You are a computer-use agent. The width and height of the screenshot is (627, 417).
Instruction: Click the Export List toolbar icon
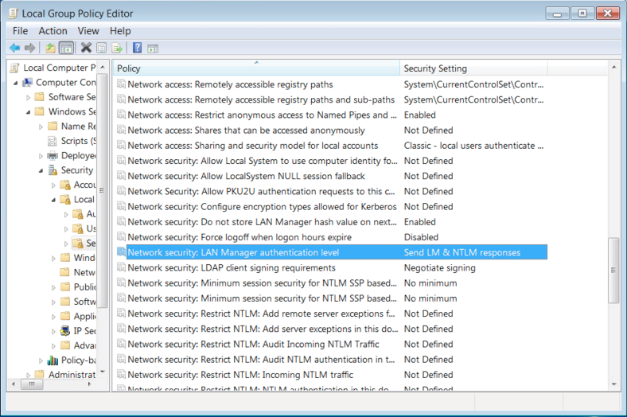[x=117, y=49]
